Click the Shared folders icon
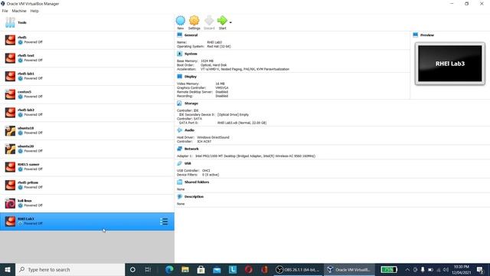 (x=179, y=182)
